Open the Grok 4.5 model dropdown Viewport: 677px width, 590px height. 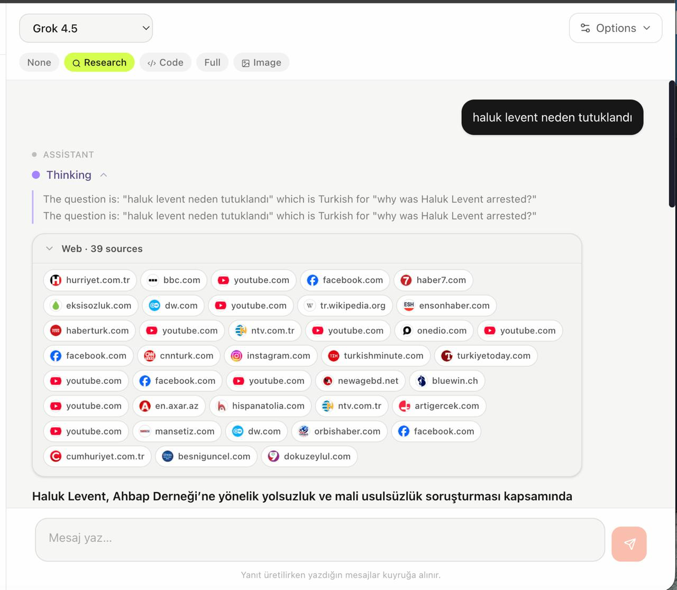click(x=86, y=29)
